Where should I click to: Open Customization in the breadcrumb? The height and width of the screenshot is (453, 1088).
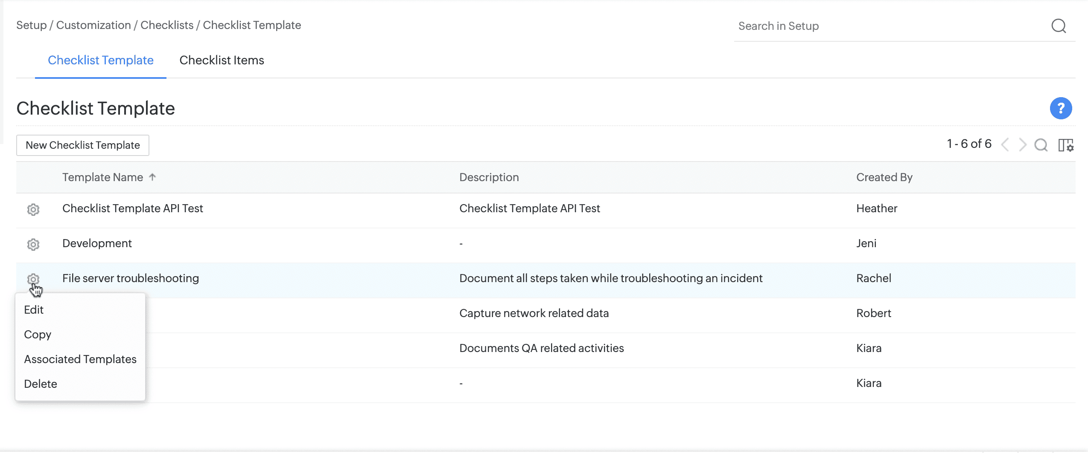pos(93,25)
